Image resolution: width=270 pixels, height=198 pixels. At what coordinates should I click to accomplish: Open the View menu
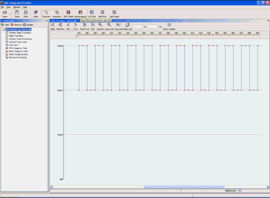point(8,7)
